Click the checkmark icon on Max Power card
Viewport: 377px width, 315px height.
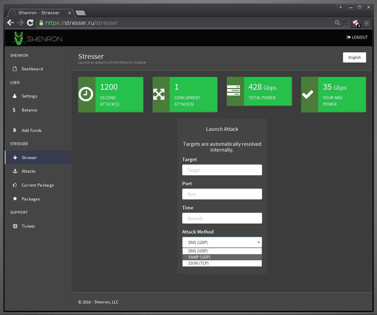click(308, 94)
